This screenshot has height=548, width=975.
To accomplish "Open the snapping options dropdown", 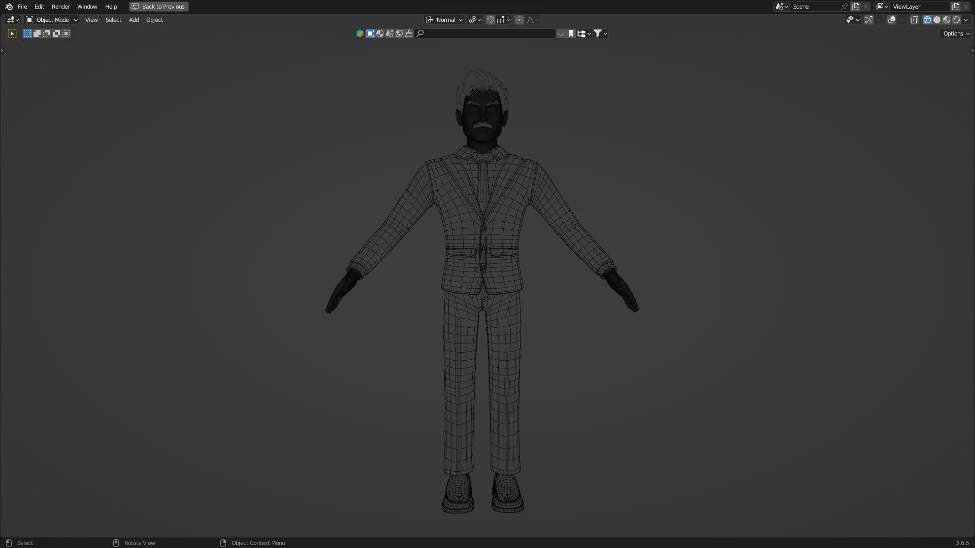I will click(x=504, y=20).
